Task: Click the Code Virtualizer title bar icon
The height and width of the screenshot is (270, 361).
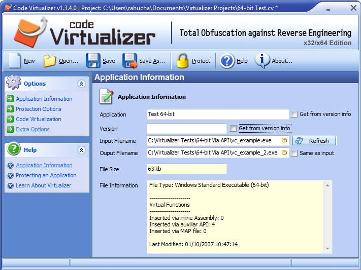Action: point(8,8)
